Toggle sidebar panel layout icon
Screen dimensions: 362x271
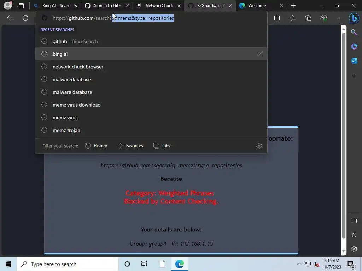354,221
